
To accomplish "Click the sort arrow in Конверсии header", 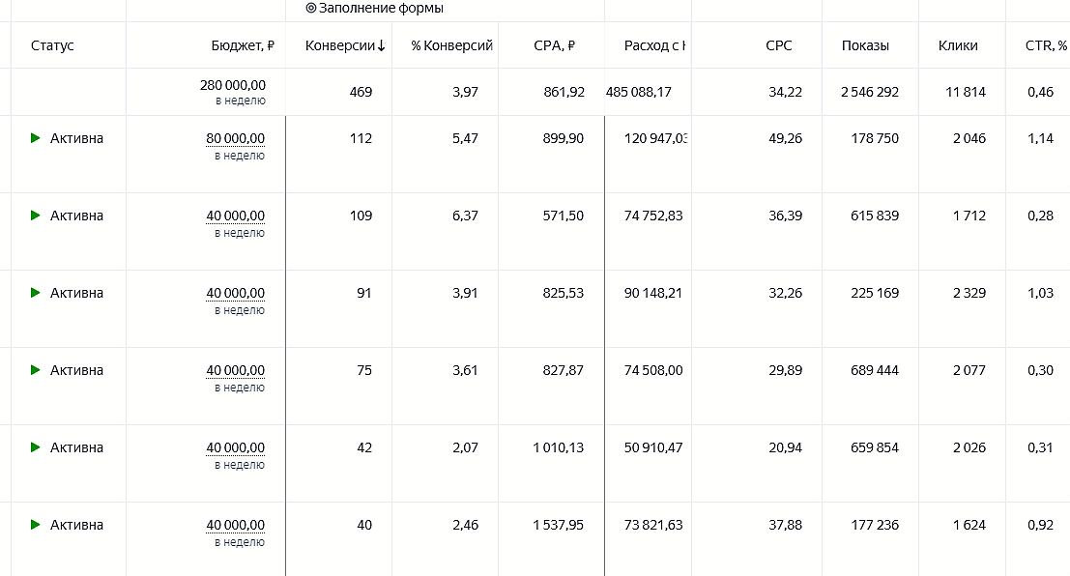I will [x=381, y=45].
